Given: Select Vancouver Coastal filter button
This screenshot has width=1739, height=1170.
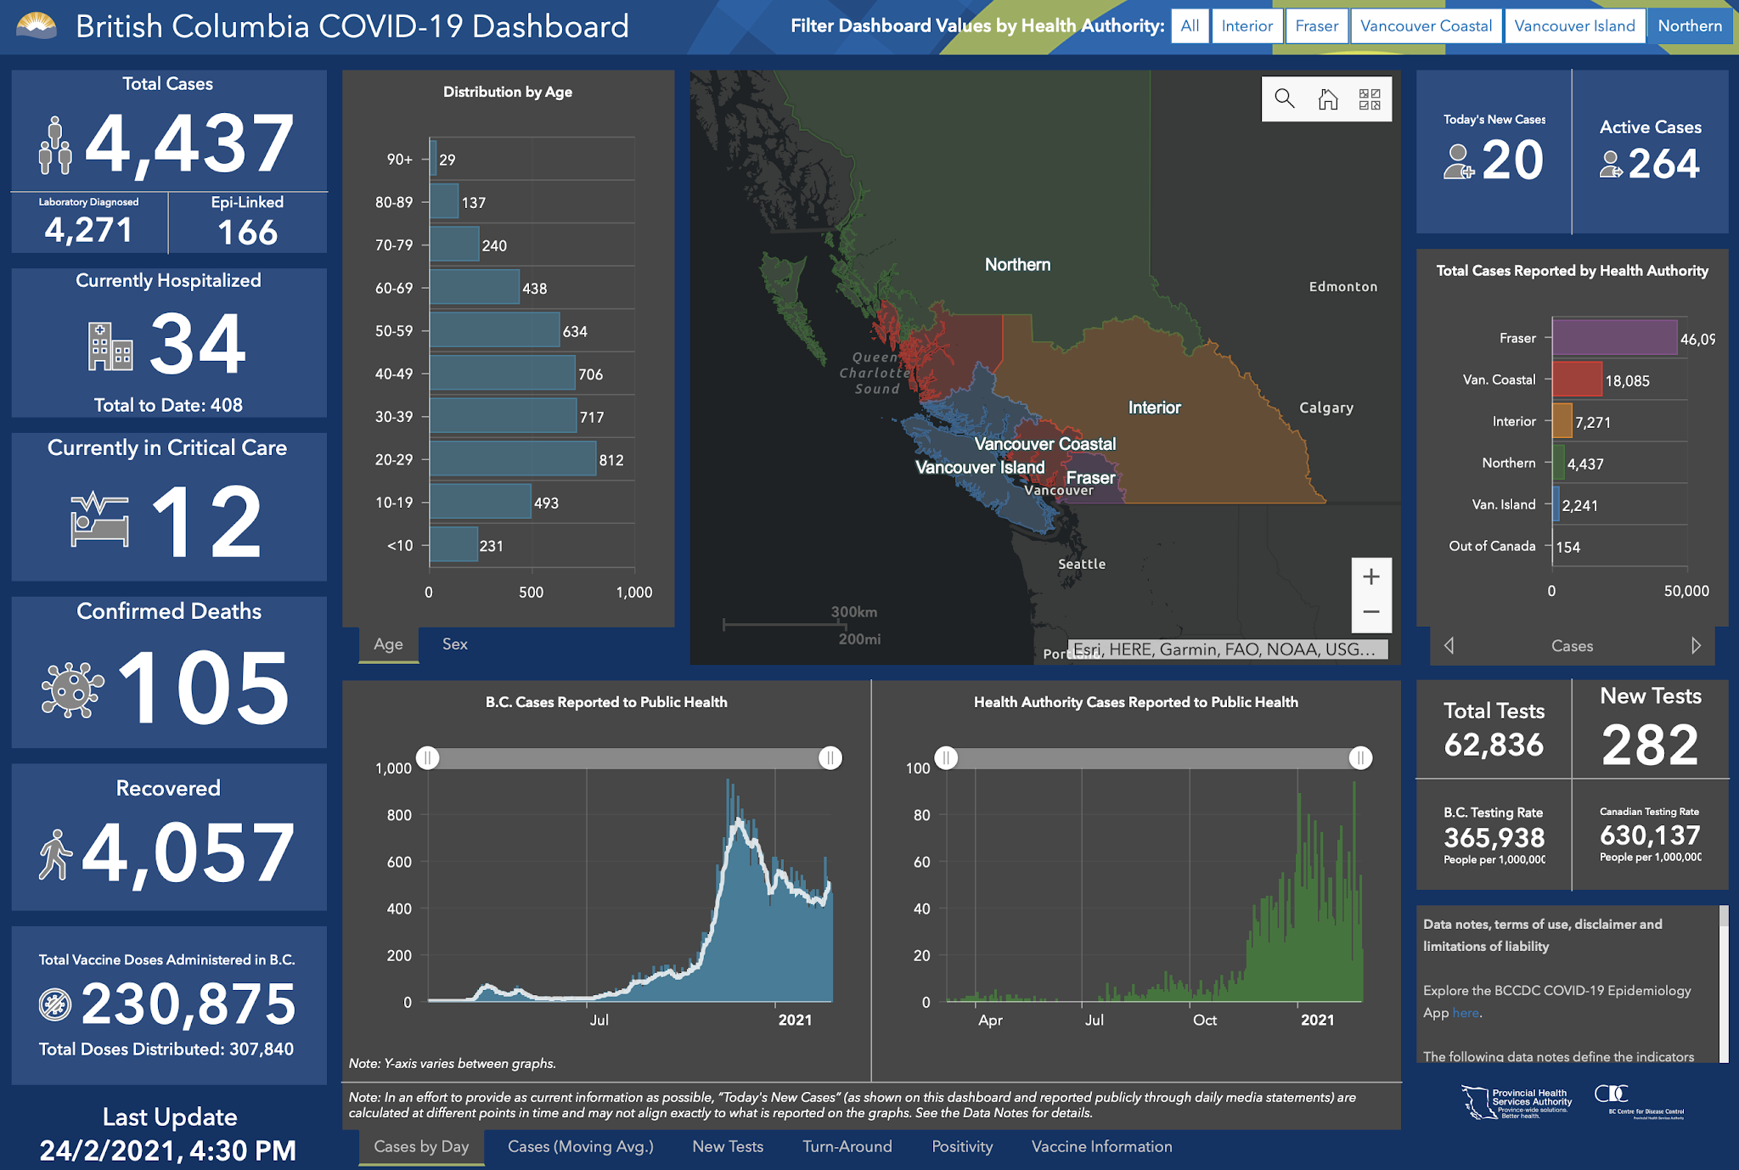Looking at the screenshot, I should click(1426, 25).
